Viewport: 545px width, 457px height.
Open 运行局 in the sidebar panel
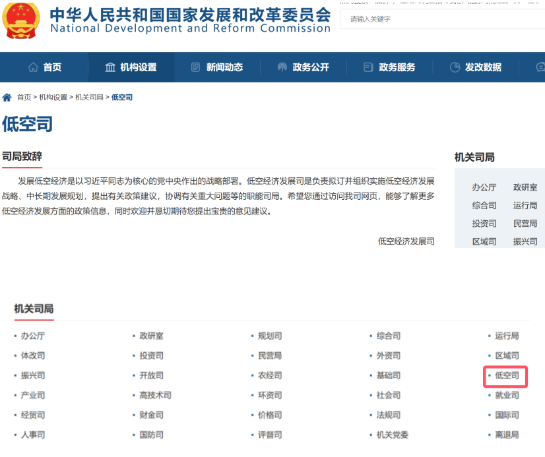point(525,206)
